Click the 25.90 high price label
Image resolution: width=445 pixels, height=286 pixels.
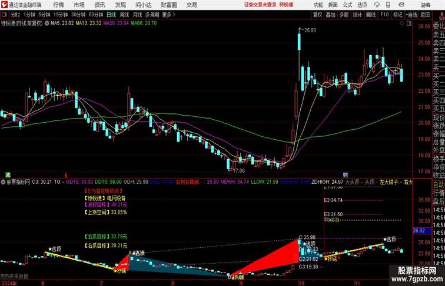point(310,31)
